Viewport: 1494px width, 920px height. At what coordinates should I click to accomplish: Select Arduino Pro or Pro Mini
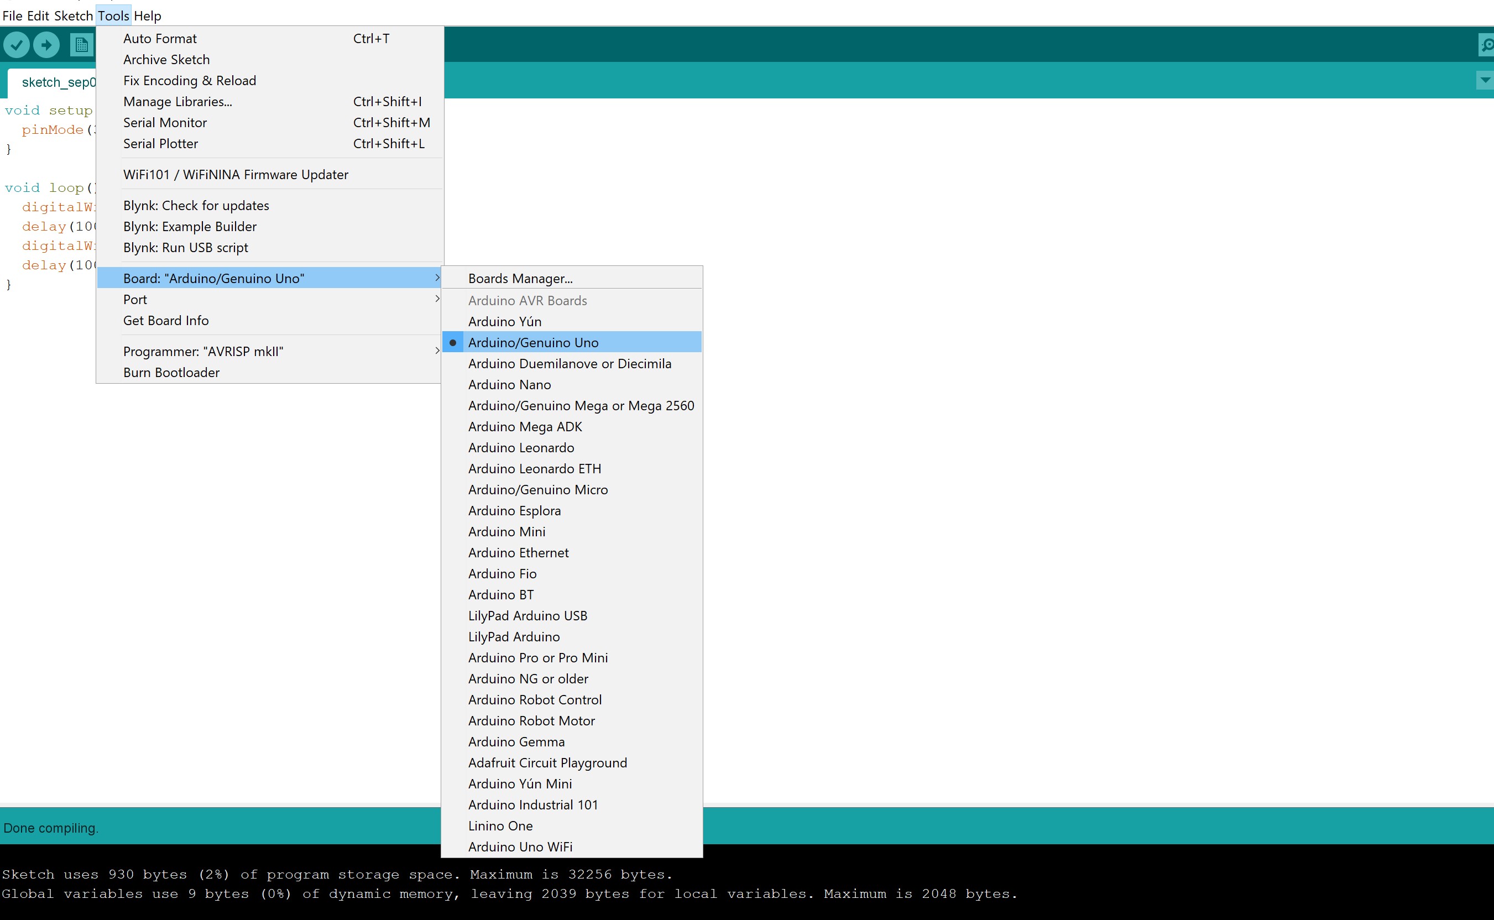click(571, 657)
